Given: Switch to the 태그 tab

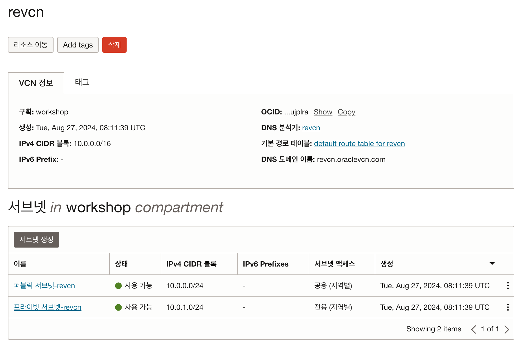Looking at the screenshot, I should [x=82, y=82].
